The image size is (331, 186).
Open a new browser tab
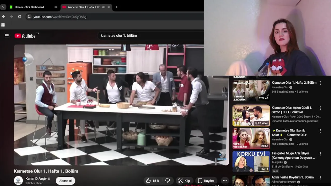click(x=117, y=7)
